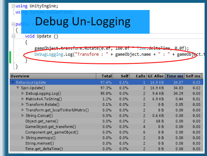
Task: Click DebugLogging in the circled code line
Action: click(x=49, y=54)
